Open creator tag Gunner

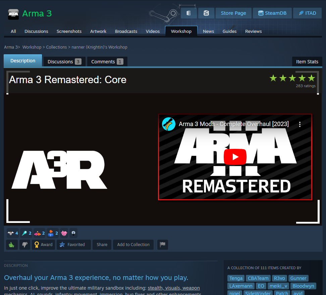(298, 278)
